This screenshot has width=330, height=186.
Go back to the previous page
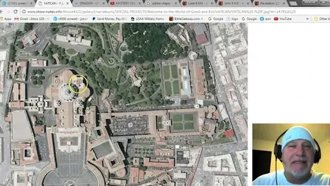coord(2,12)
